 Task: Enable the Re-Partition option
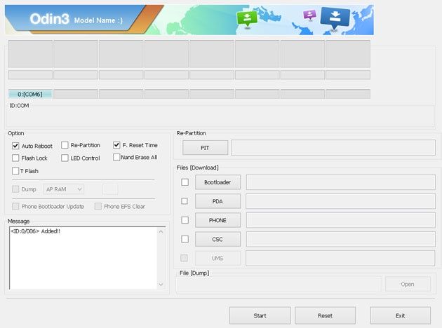pyautogui.click(x=65, y=145)
